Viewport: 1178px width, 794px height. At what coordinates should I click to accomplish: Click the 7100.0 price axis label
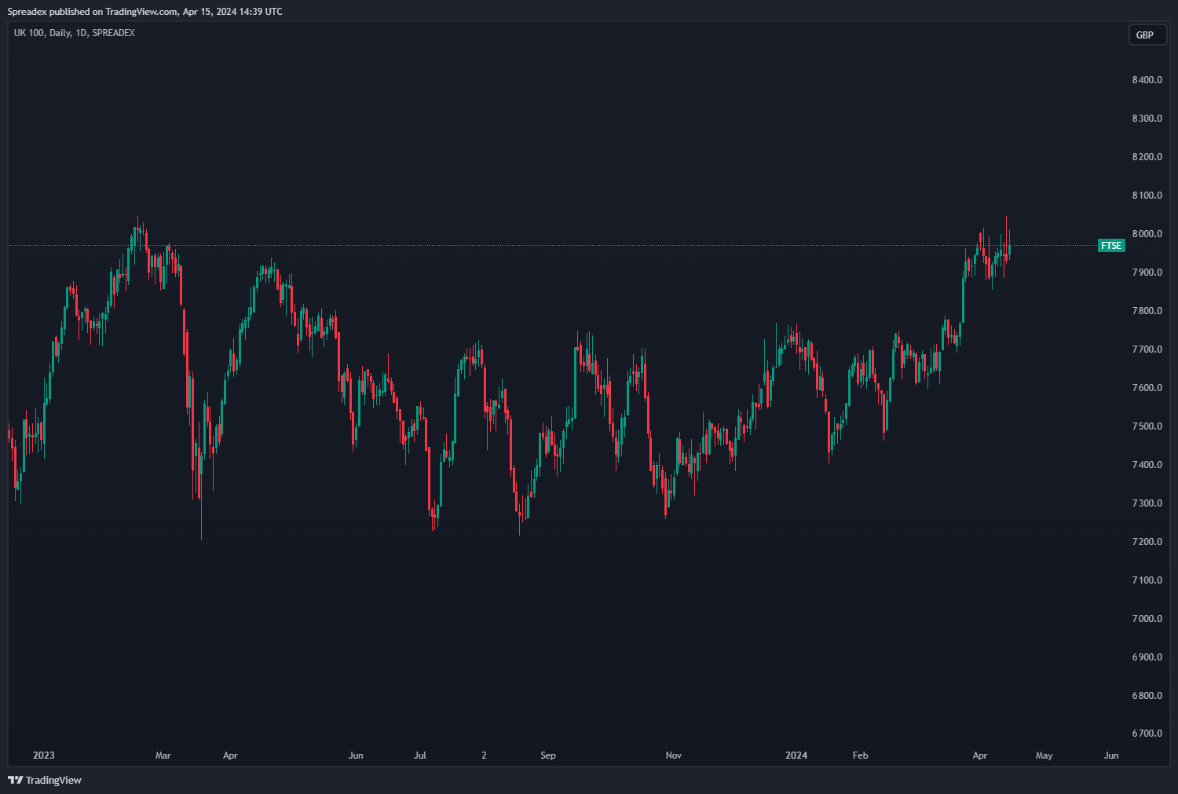pyautogui.click(x=1147, y=580)
